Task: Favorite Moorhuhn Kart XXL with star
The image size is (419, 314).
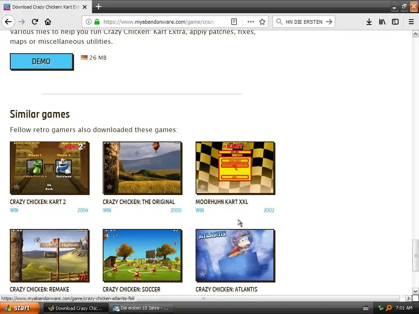Action: click(202, 186)
